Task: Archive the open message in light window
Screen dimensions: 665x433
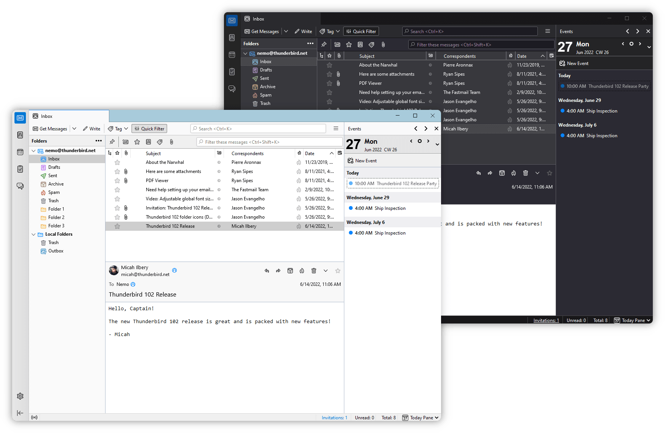Action: (290, 271)
